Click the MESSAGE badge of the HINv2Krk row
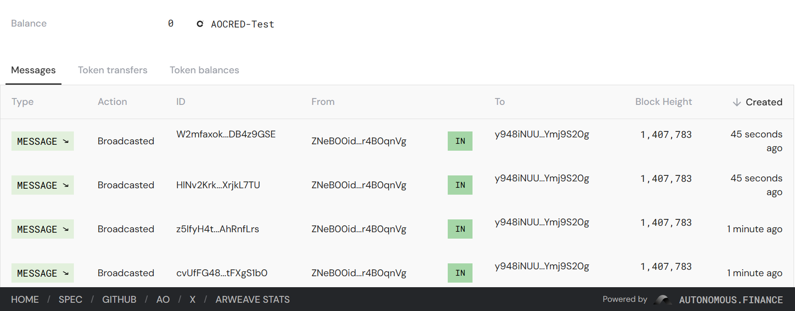795x311 pixels. tap(42, 185)
